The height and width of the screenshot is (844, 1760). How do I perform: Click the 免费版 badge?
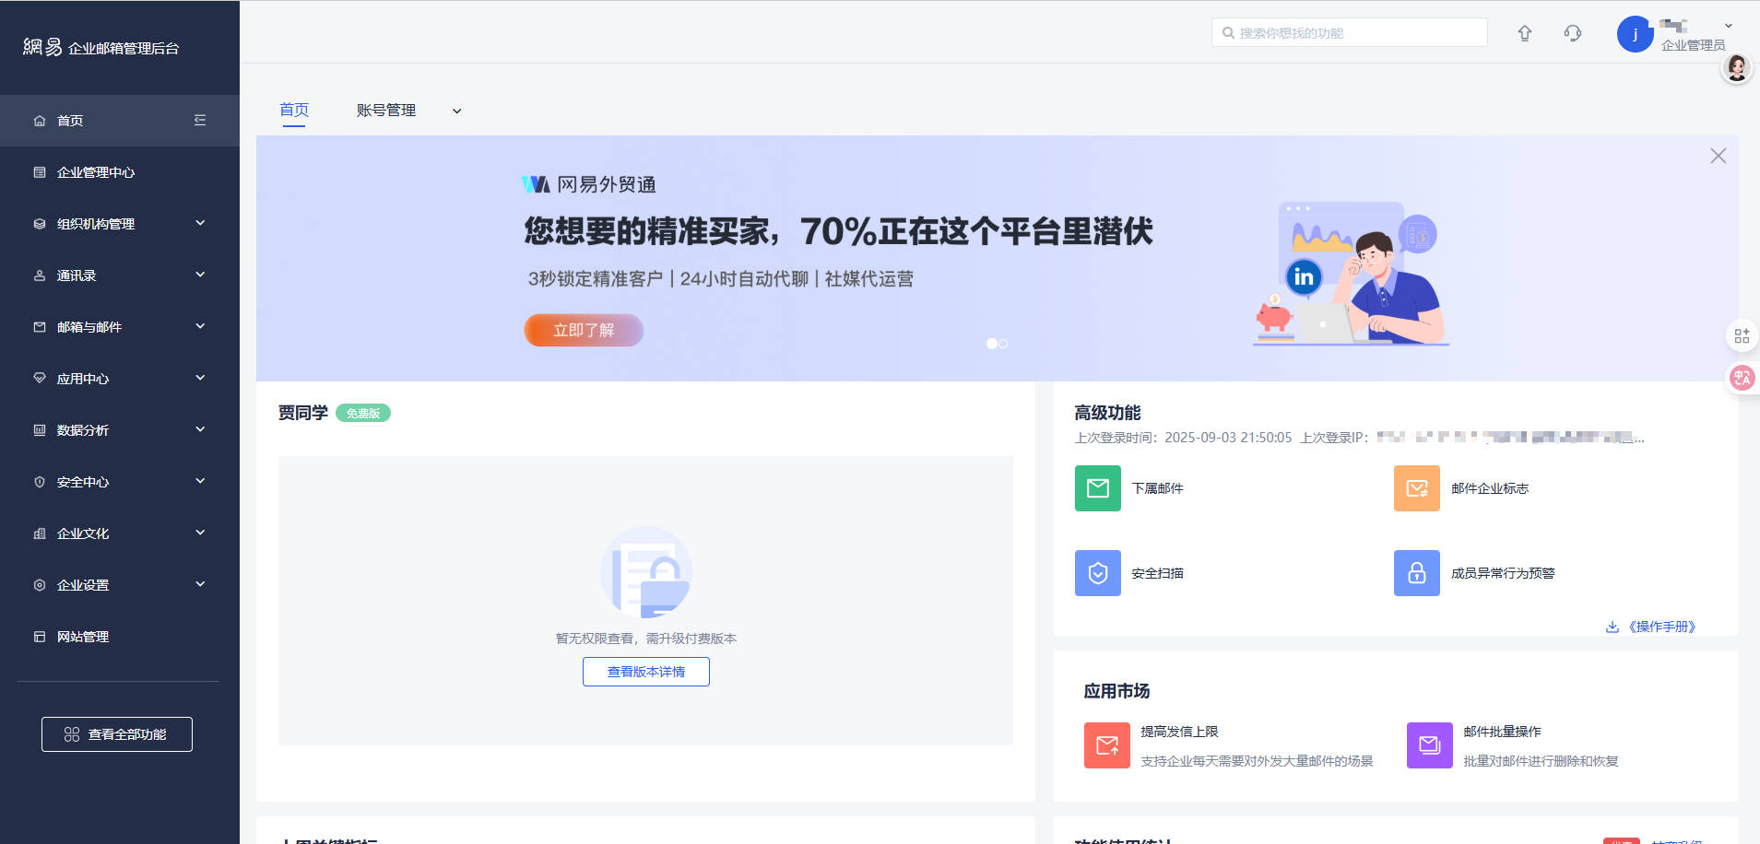coord(363,413)
